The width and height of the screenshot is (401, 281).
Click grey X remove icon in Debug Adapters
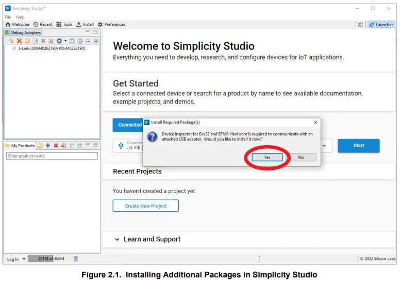(43, 41)
